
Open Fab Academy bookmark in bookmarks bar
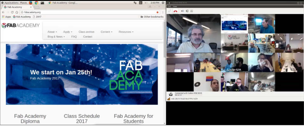tap(22, 17)
